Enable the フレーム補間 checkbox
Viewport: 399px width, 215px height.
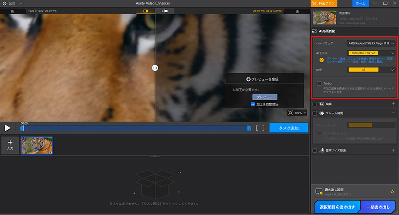pyautogui.click(x=315, y=113)
